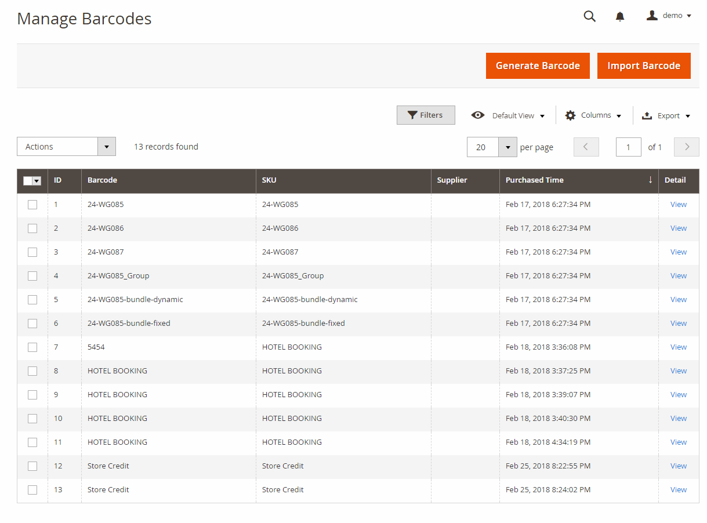Expand the Columns dropdown
Viewport: 707px width, 523px height.
(x=619, y=116)
